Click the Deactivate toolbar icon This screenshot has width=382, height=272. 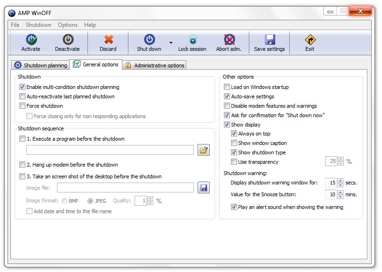68,40
